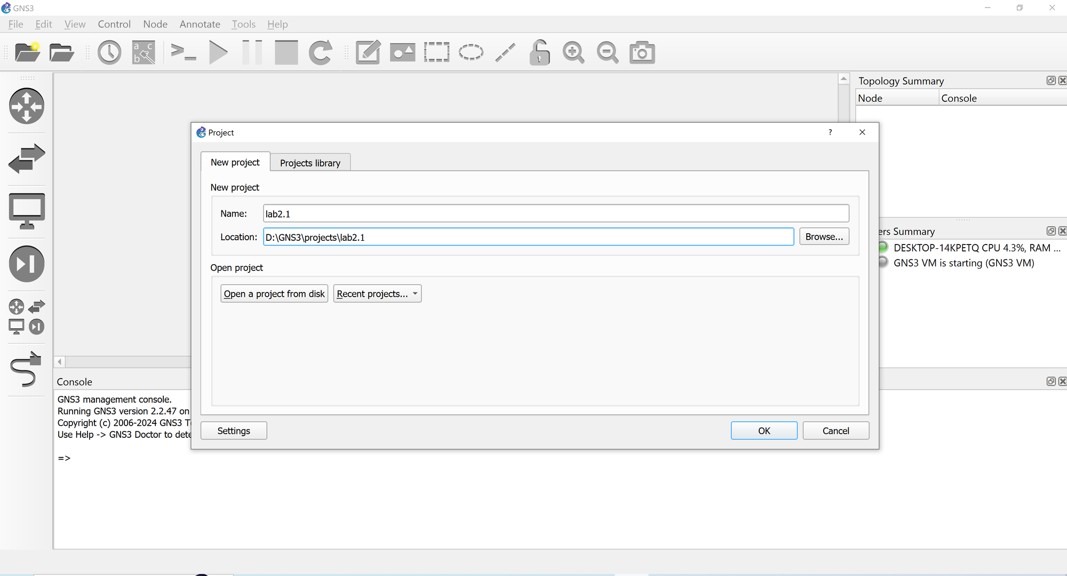Open the View menu
Image resolution: width=1067 pixels, height=576 pixels.
(x=75, y=24)
